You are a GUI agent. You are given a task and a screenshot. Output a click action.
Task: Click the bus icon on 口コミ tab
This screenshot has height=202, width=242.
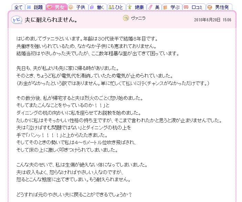tap(186, 7)
